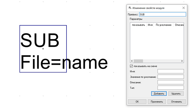Select the Имя column header
192x111 pixels.
click(x=150, y=25)
